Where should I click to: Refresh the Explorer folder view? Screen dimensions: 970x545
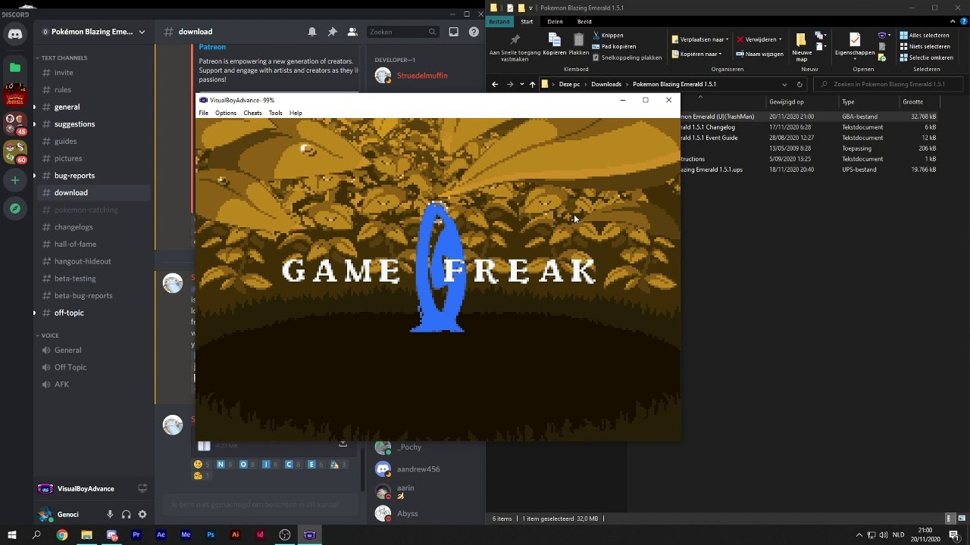[x=799, y=84]
